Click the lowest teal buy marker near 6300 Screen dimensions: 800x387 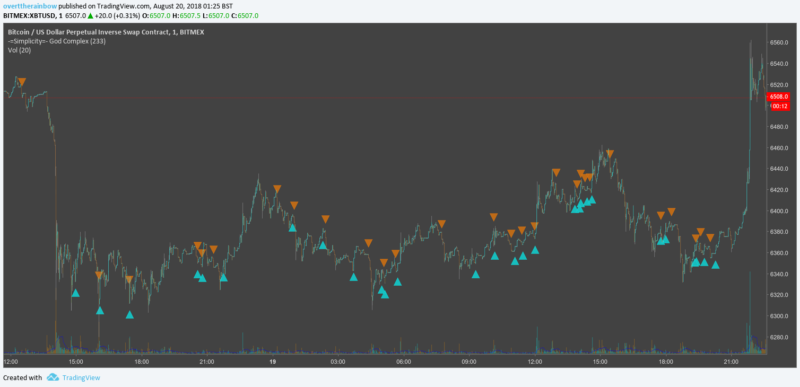(x=129, y=314)
